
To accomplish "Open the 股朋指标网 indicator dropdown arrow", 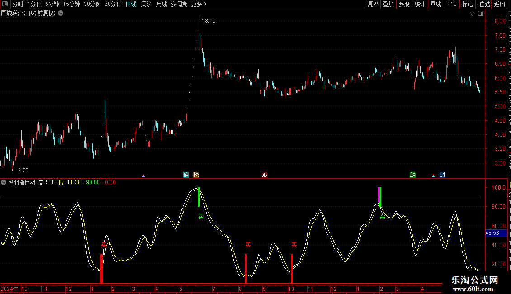I will tap(4, 182).
